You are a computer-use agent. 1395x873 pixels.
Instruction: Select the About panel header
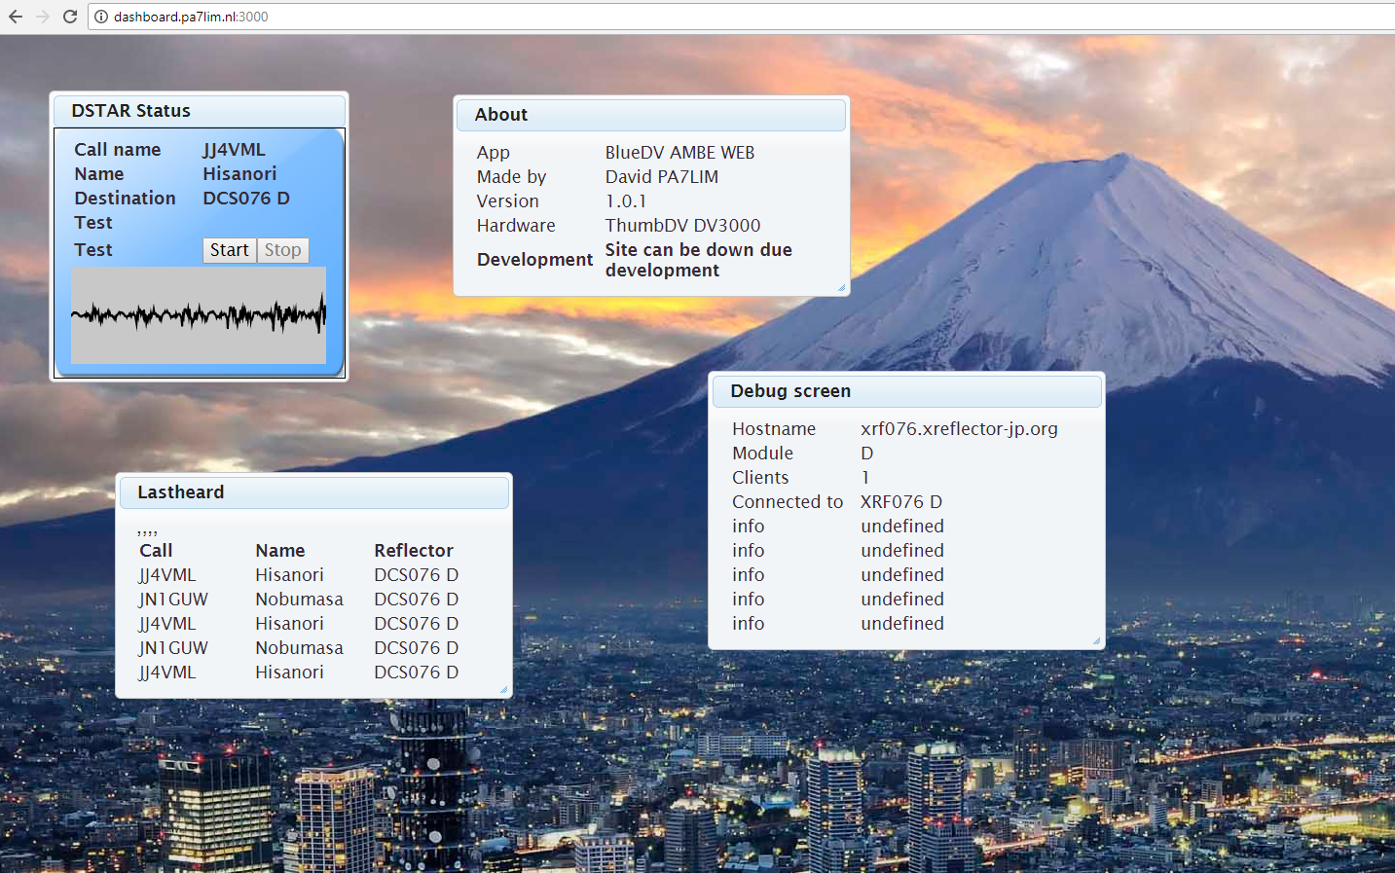tap(650, 115)
